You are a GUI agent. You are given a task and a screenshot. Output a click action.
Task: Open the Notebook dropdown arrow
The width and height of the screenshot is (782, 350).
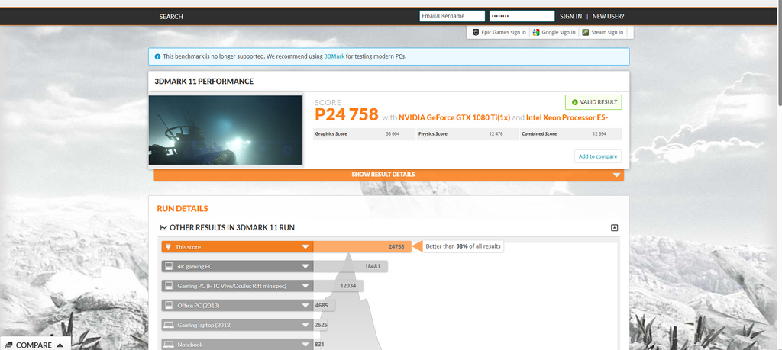[305, 345]
